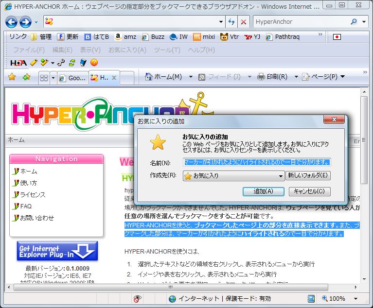Click the site icon in address bar
Viewport: 373px width, 308px height.
click(x=49, y=22)
